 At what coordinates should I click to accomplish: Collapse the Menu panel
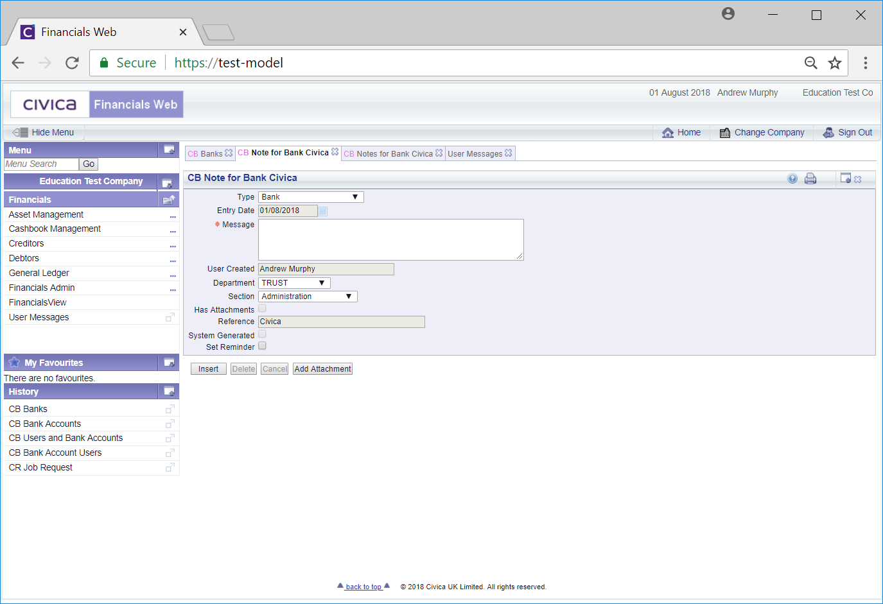point(169,150)
